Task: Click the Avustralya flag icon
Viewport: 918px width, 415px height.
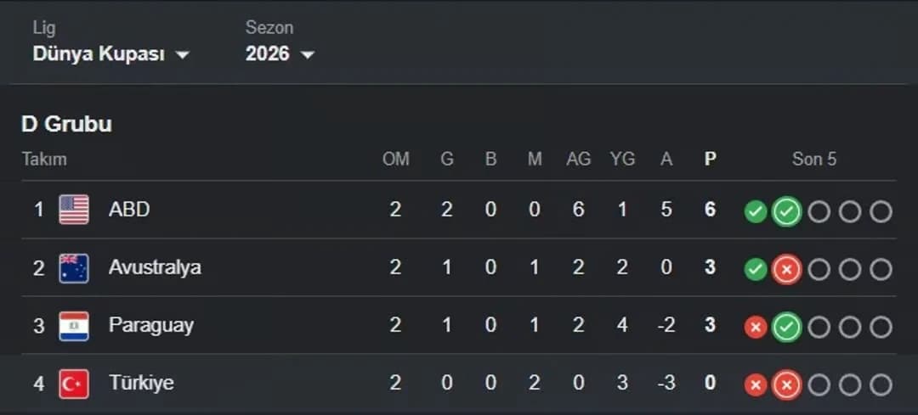Action: point(74,267)
